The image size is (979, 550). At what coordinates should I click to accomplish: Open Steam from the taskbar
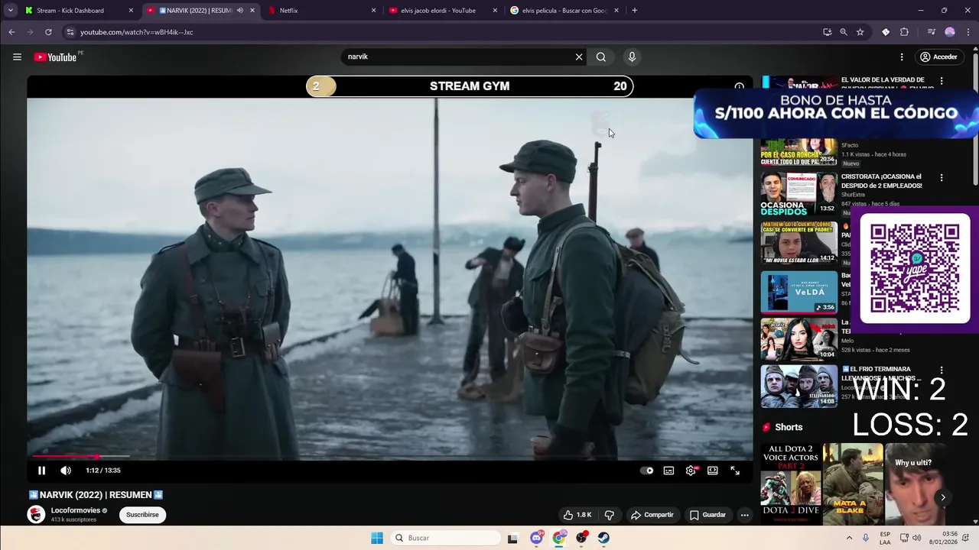click(603, 538)
